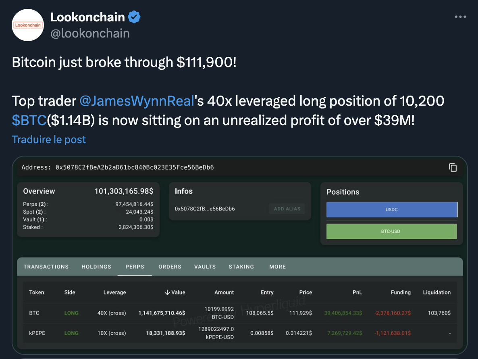Click the blue verified badge
Image resolution: width=478 pixels, height=359 pixels.
[x=134, y=17]
